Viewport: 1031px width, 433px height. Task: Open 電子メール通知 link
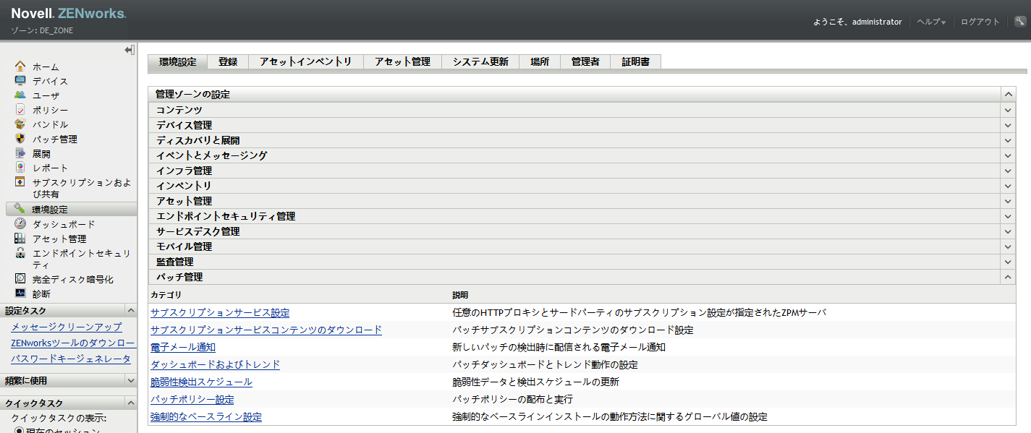pos(183,348)
